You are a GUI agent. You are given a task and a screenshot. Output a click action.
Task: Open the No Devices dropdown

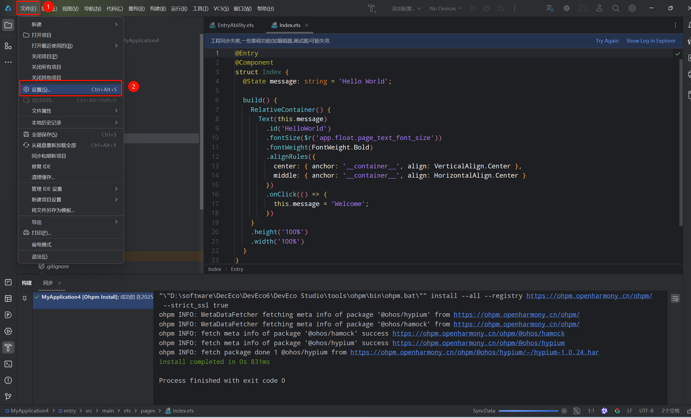[x=445, y=8]
